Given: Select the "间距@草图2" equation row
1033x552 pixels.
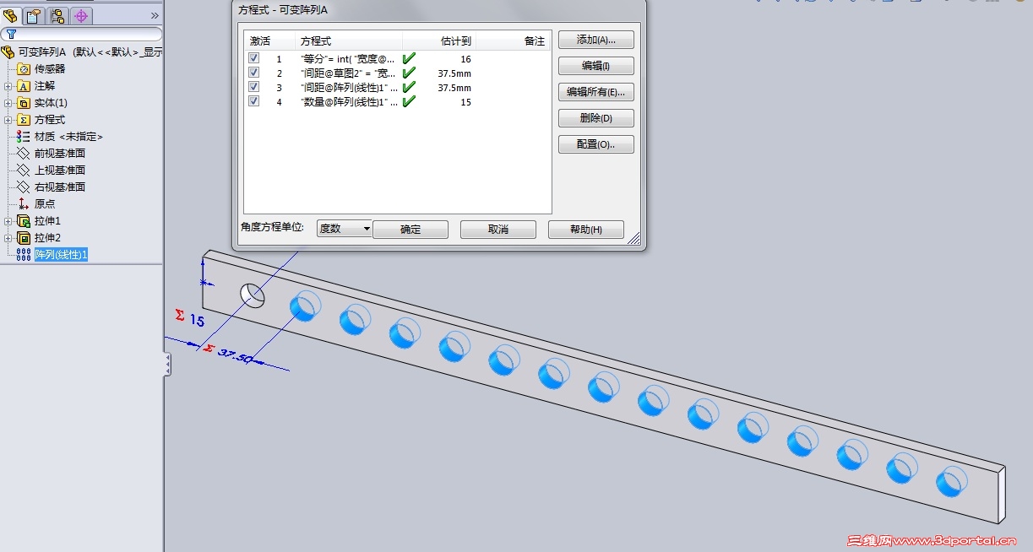Looking at the screenshot, I should click(397, 73).
